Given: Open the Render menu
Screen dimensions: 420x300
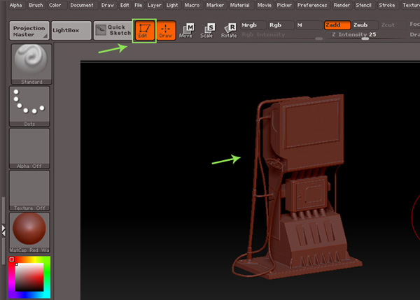Looking at the screenshot, I should coord(342,5).
